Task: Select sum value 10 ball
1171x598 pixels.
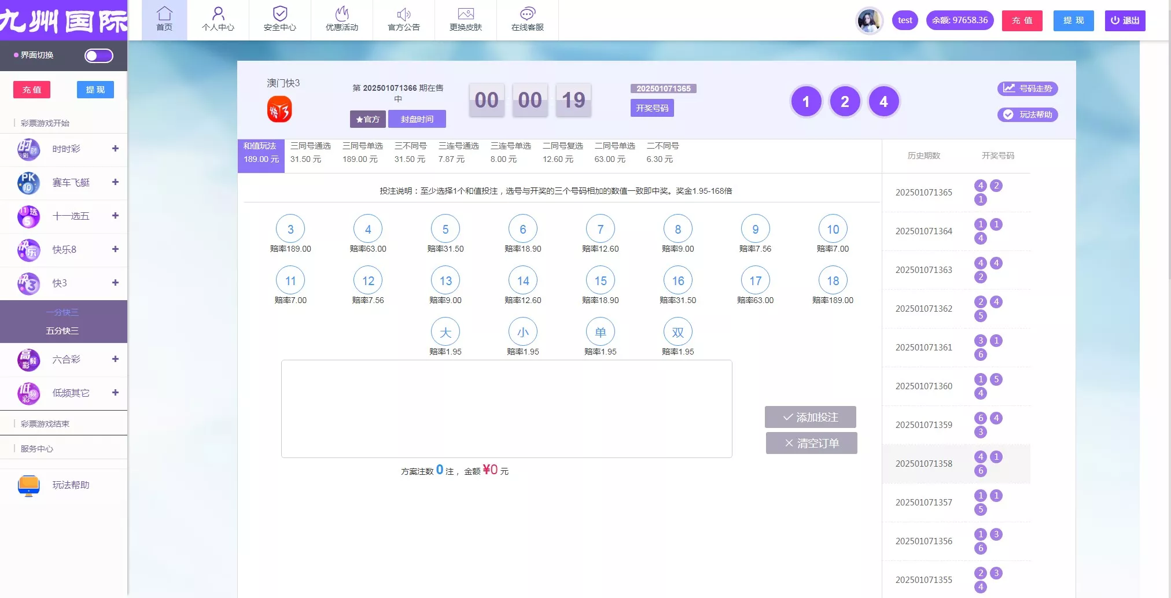Action: 833,230
